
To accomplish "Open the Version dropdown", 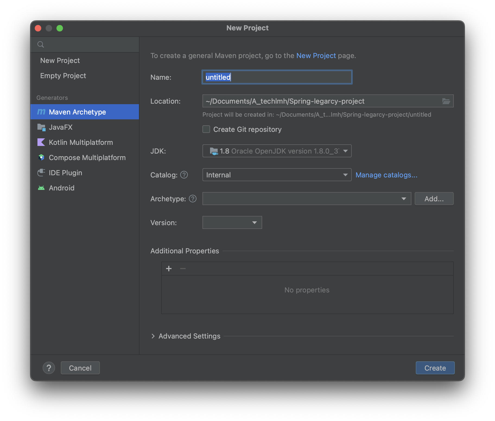I will (x=232, y=223).
